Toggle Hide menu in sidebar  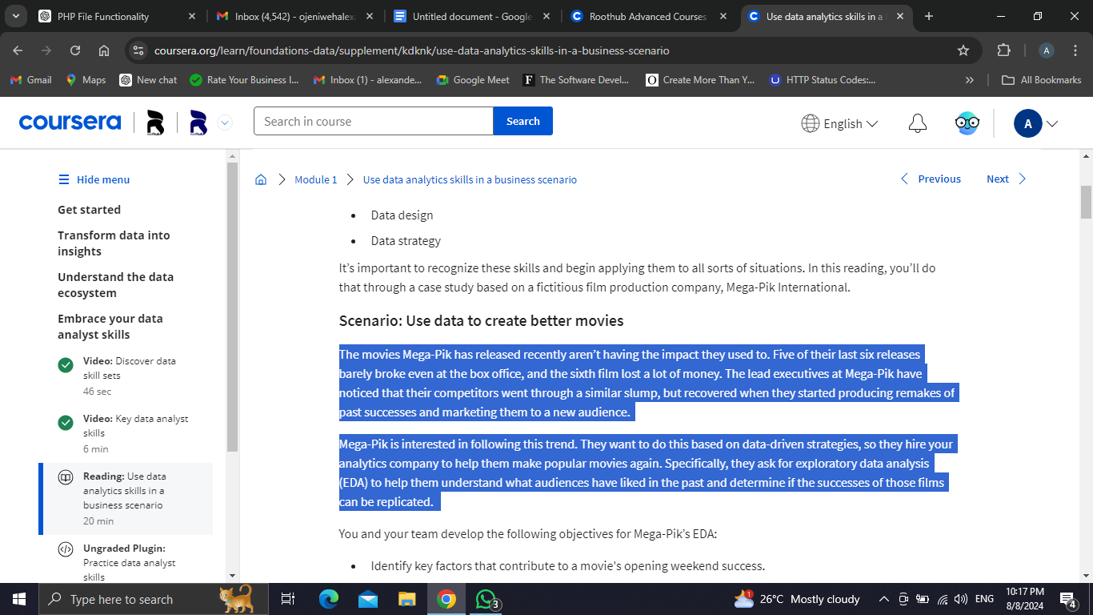pos(94,179)
